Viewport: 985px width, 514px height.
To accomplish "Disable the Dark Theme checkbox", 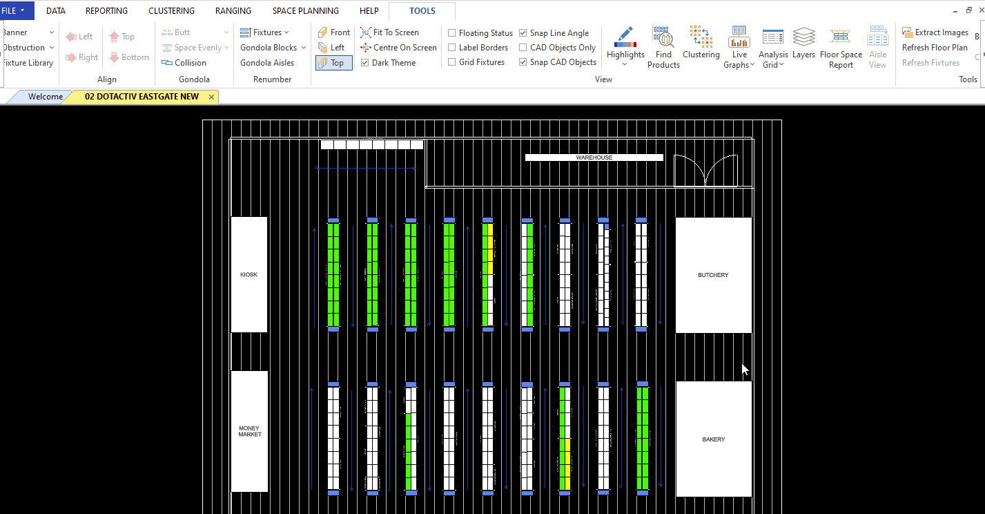I will (x=365, y=63).
